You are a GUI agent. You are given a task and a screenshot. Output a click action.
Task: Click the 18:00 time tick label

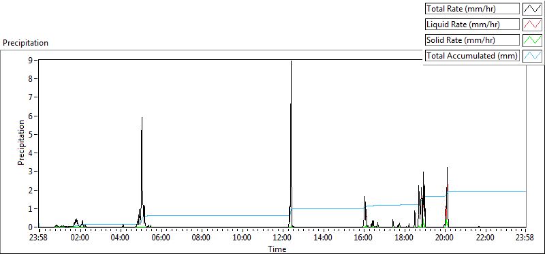[x=404, y=238]
